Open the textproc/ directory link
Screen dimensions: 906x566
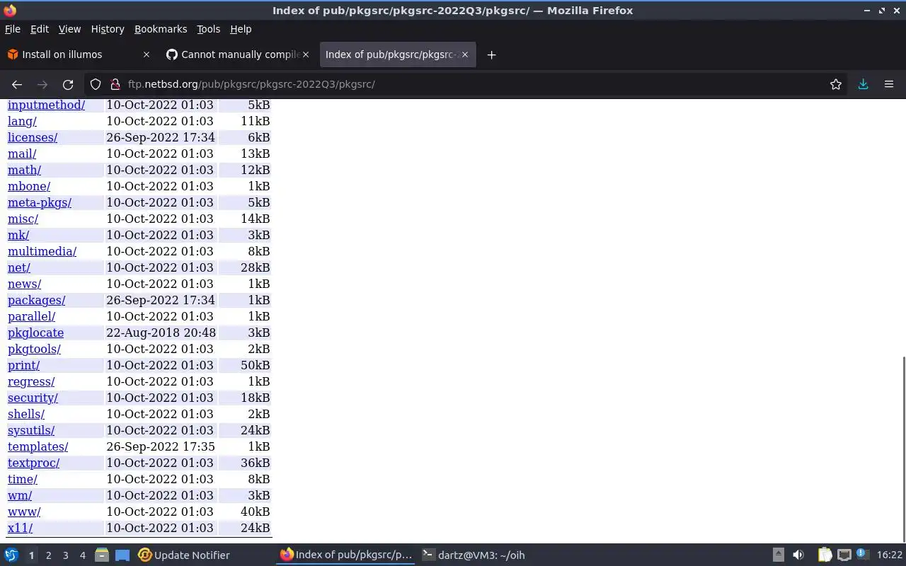coord(33,463)
